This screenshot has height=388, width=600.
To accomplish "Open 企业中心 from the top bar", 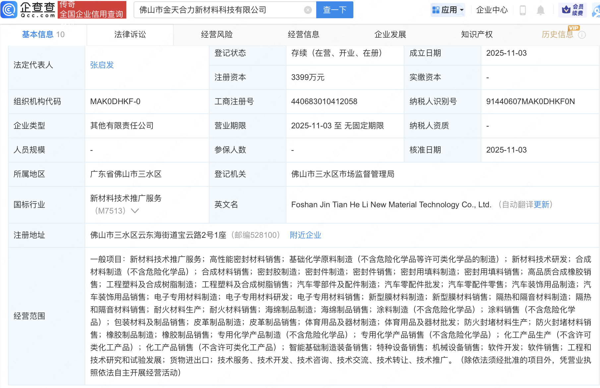I will [492, 10].
